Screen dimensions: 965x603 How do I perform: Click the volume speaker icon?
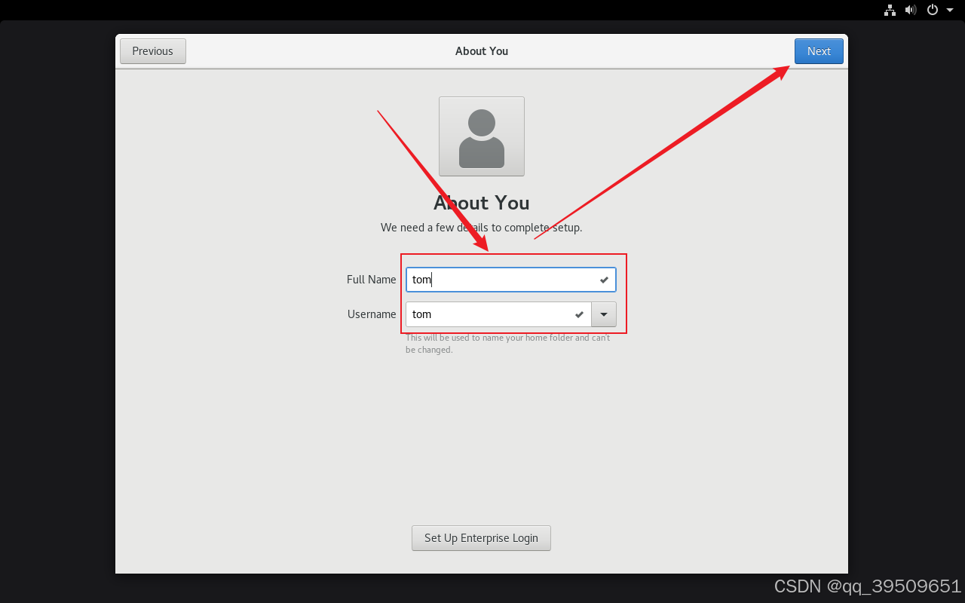pyautogui.click(x=911, y=10)
